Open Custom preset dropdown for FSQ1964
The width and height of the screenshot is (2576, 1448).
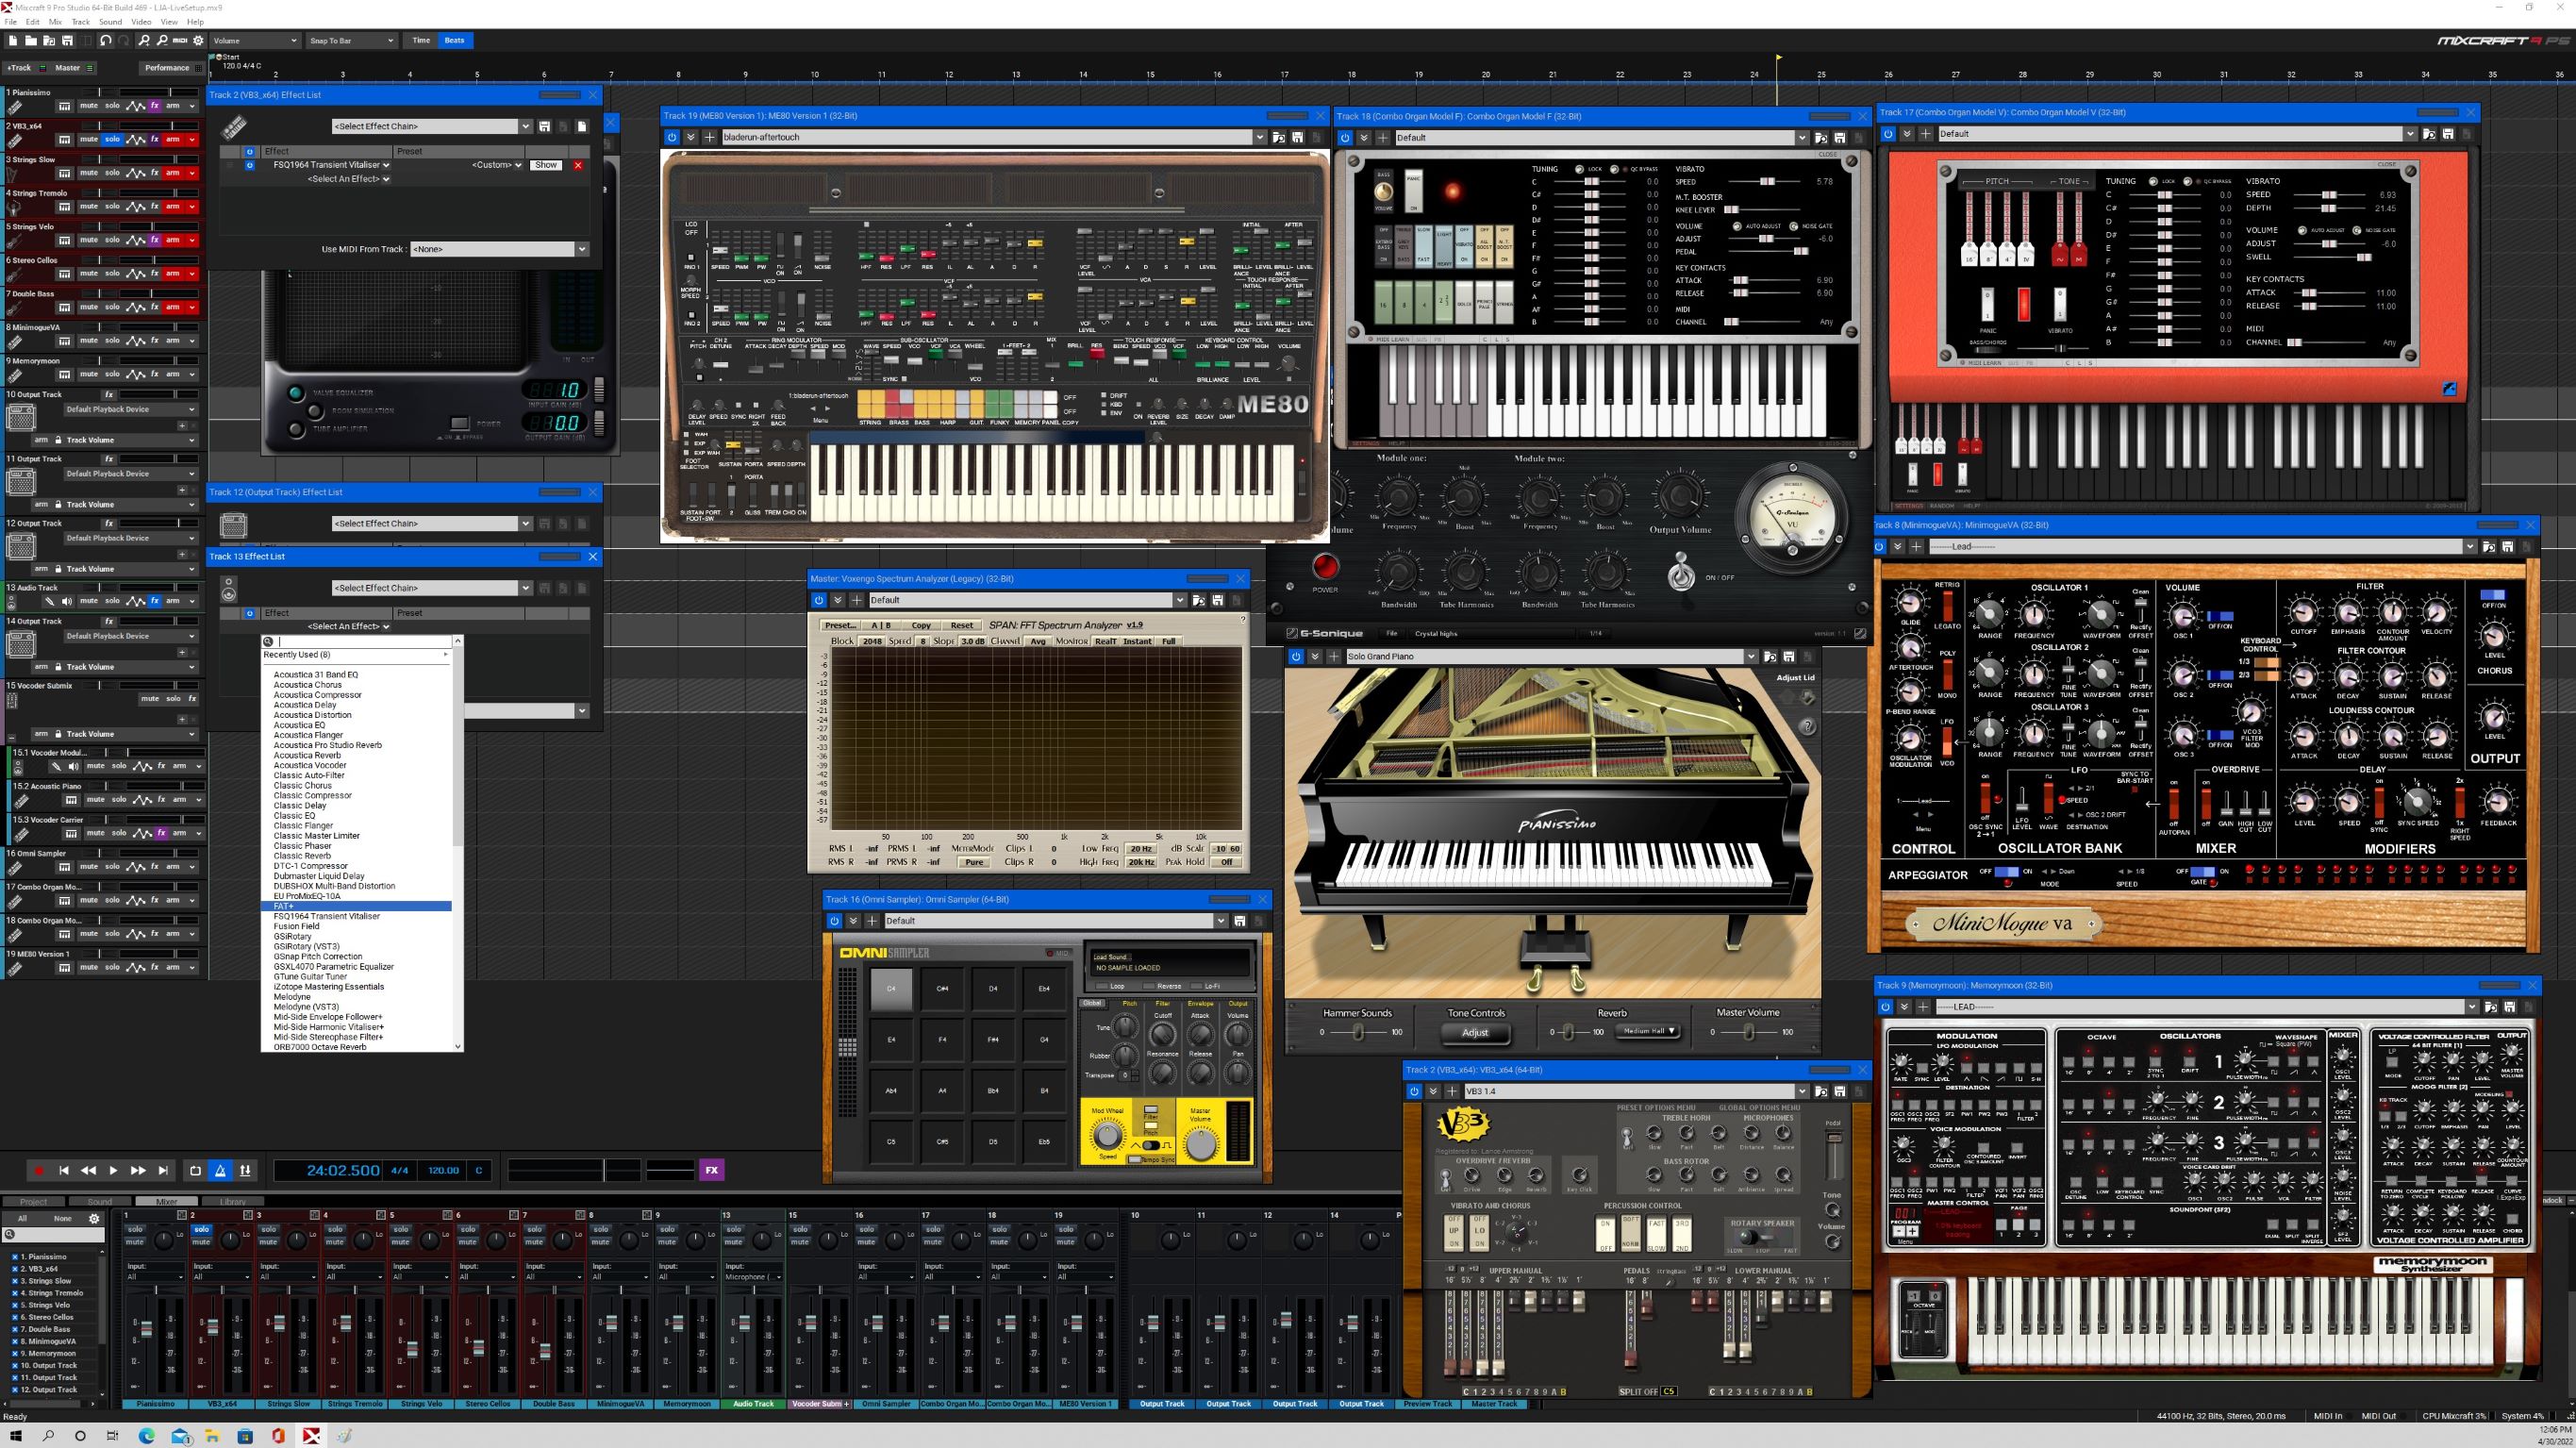[497, 165]
